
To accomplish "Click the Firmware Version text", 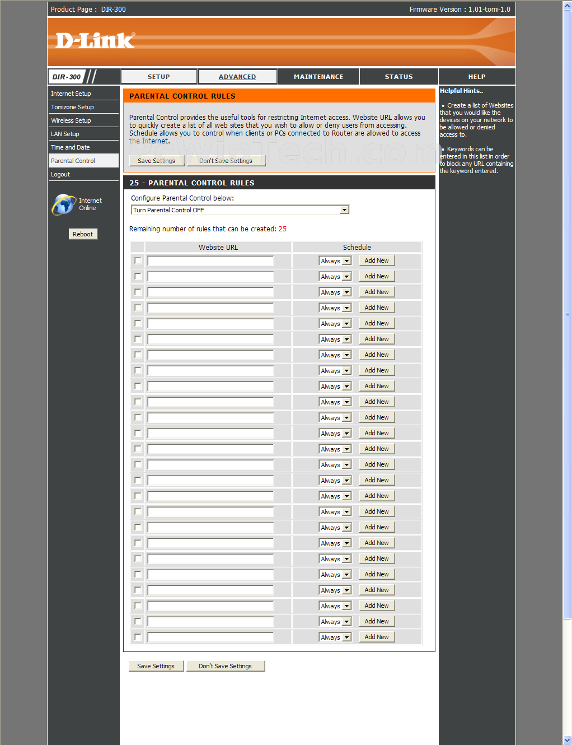I will tap(460, 10).
